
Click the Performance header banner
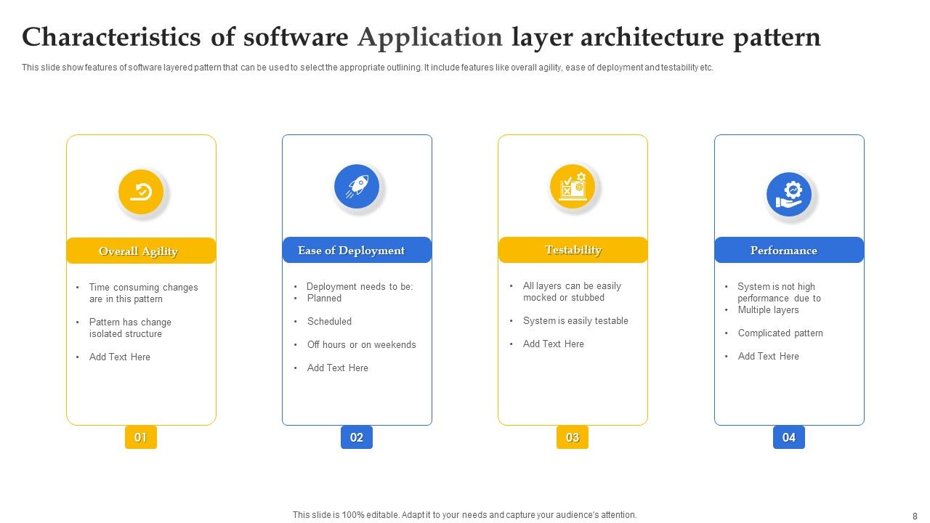tap(789, 250)
